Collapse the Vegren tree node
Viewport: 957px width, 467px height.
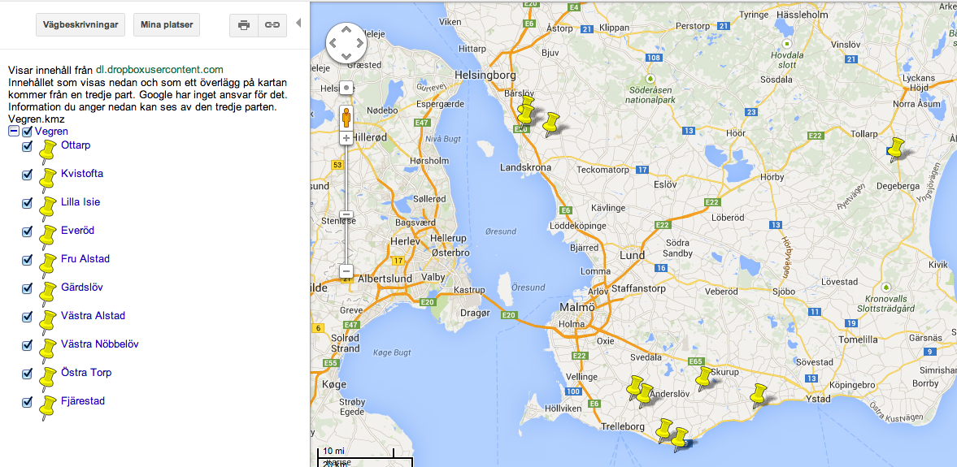14,131
